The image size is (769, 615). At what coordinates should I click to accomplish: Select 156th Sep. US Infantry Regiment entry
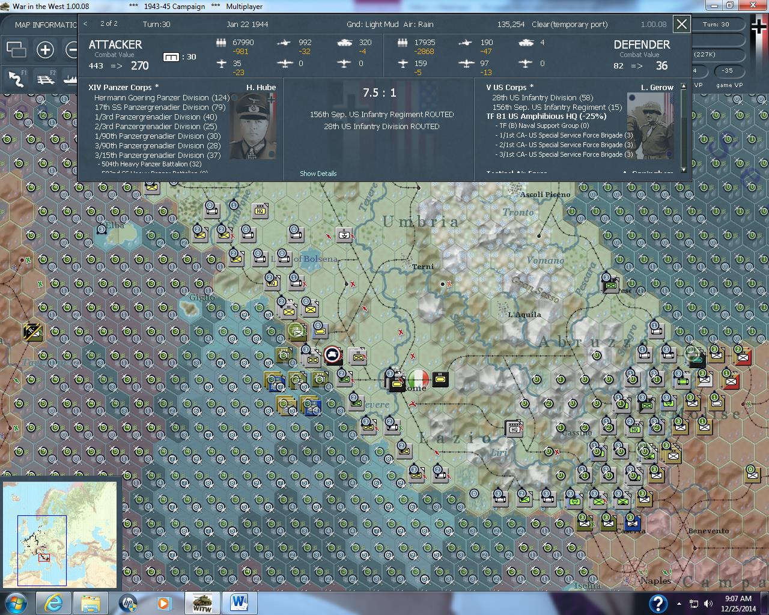click(557, 107)
